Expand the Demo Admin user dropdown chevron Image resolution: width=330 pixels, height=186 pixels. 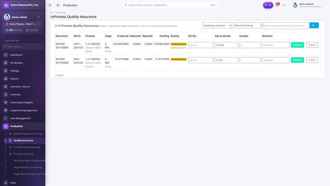pos(324,5)
